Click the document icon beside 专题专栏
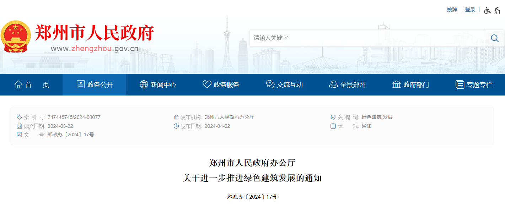Image resolution: width=505 pixels, height=213 pixels. click(x=460, y=84)
